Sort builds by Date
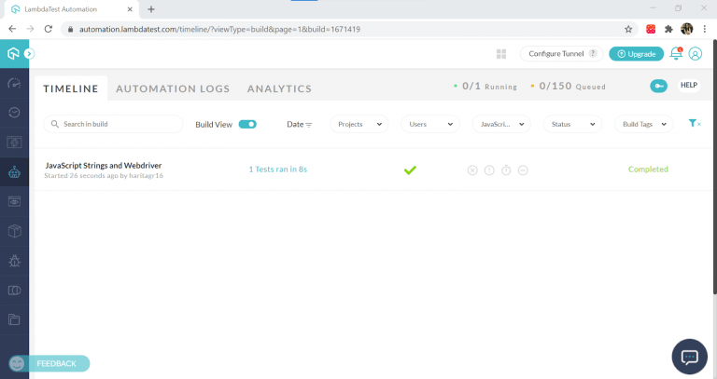This screenshot has height=379, width=717. pos(300,124)
